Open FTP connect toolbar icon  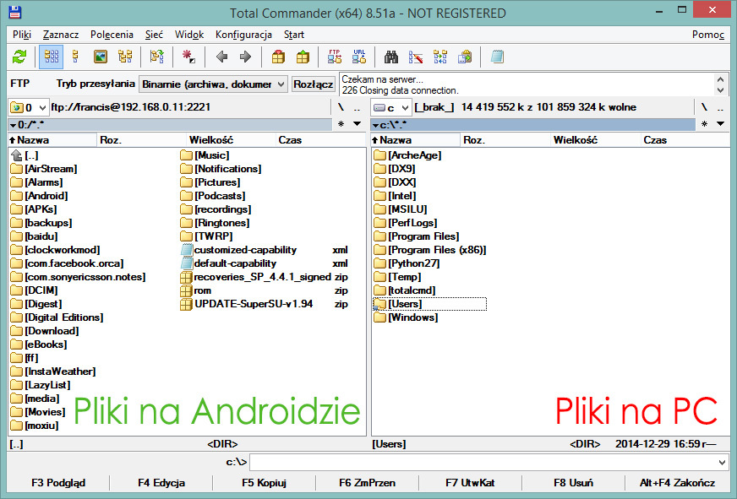[x=335, y=57]
